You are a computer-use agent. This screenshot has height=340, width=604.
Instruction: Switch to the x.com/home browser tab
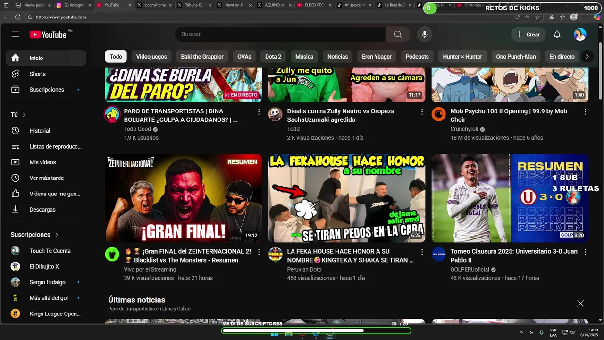[153, 5]
